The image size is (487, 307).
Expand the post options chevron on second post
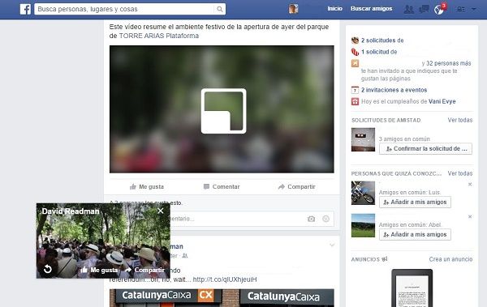click(x=332, y=245)
